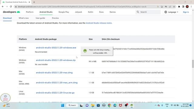The image size is (194, 109).
Task: Reload the page with the refresh icon
Action: 11,7
